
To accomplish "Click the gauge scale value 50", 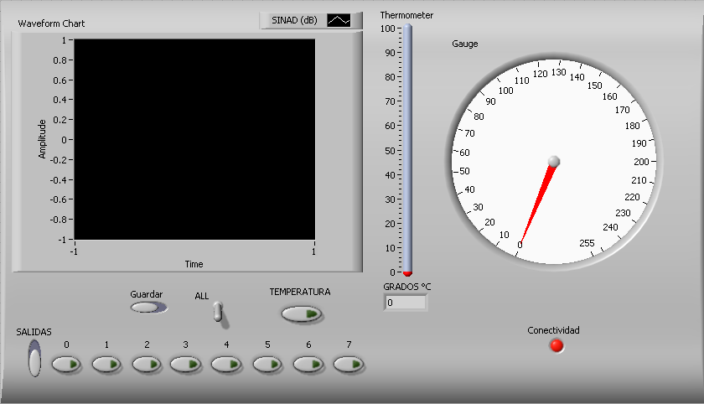I will (464, 171).
